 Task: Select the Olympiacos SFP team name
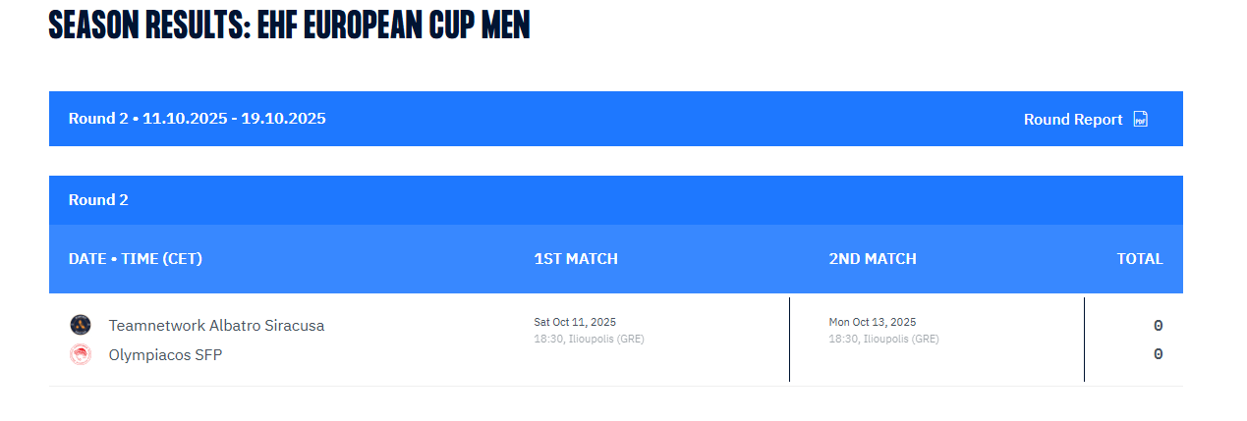tap(165, 354)
